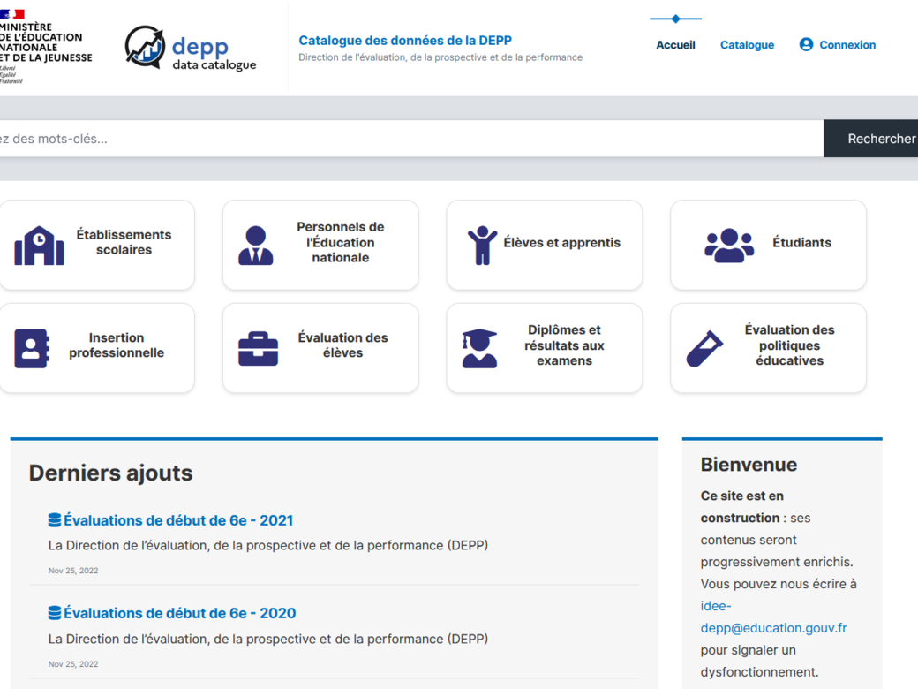The height and width of the screenshot is (689, 918).
Task: Click the briefcase icon for Évaluation des élèves
Action: tap(258, 349)
